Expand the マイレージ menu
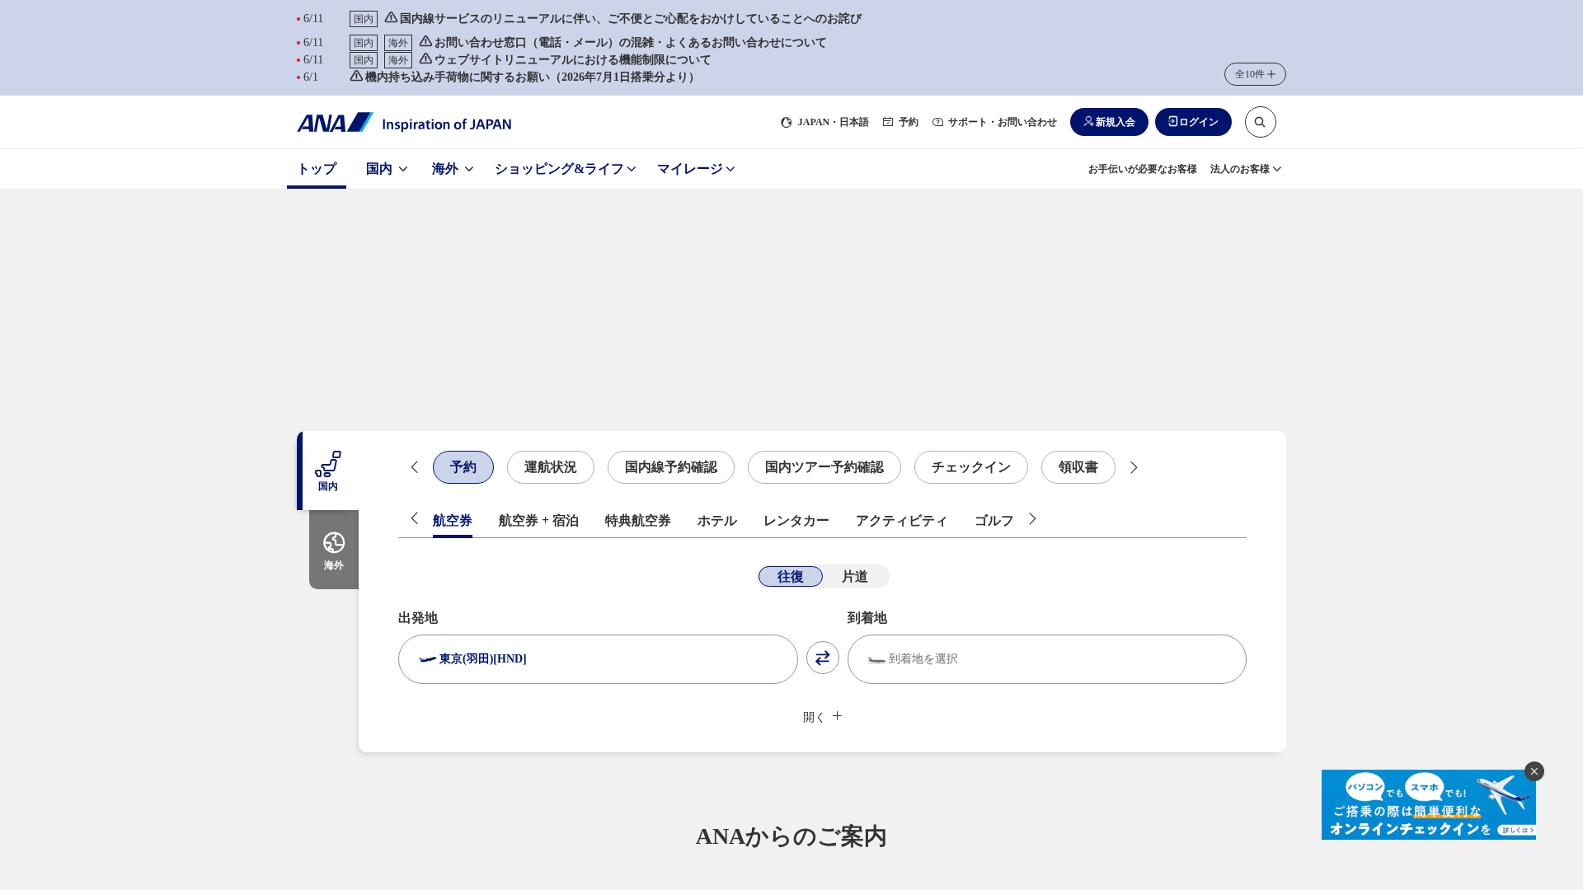The height and width of the screenshot is (890, 1583). (696, 169)
